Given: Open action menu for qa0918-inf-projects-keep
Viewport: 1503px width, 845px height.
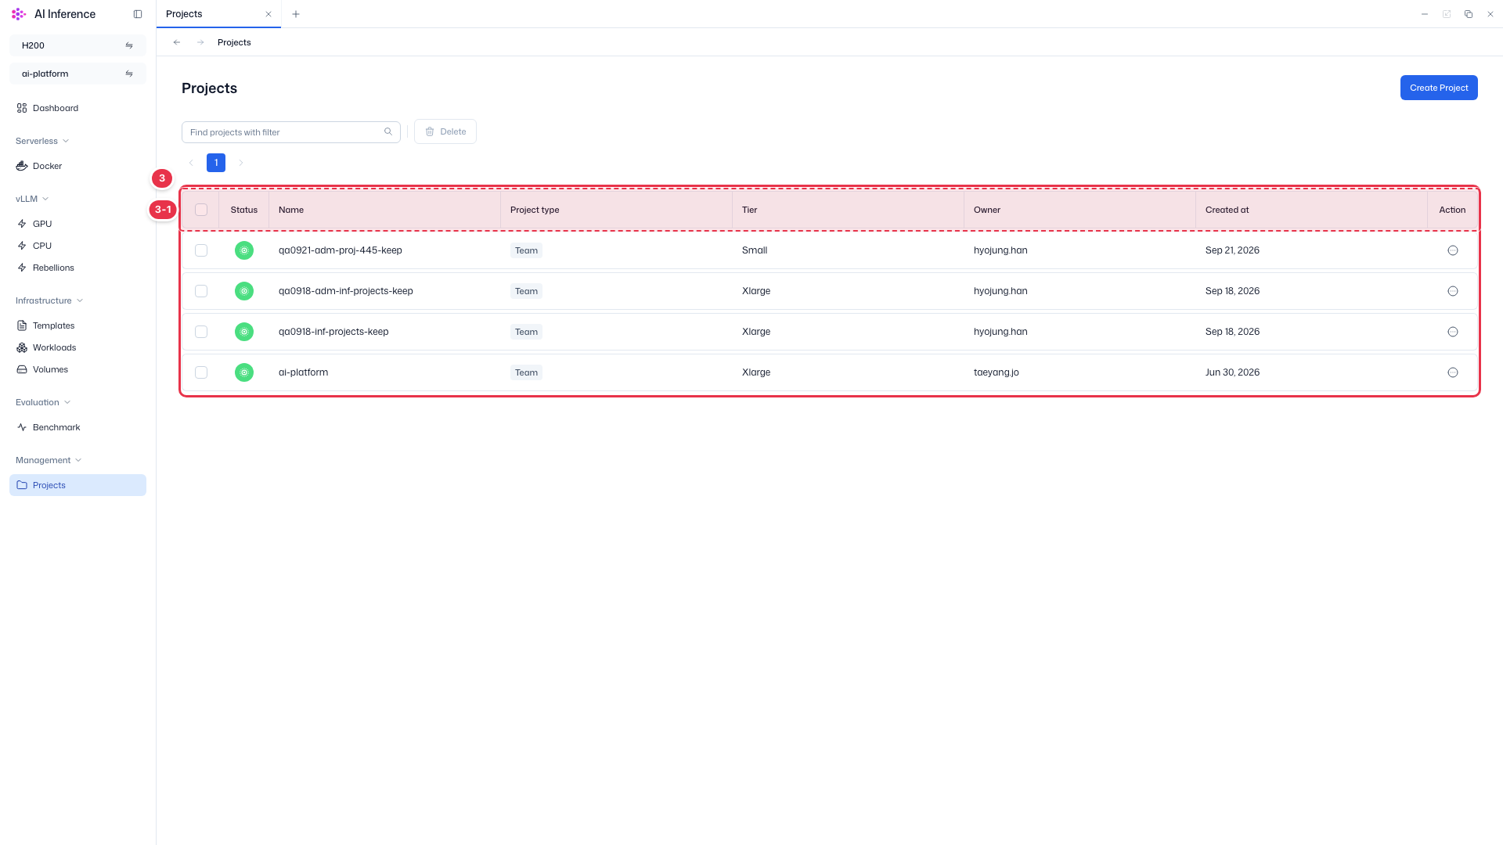Looking at the screenshot, I should pos(1453,332).
